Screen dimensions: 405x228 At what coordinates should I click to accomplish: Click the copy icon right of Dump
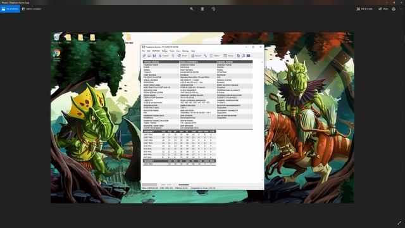(239, 56)
